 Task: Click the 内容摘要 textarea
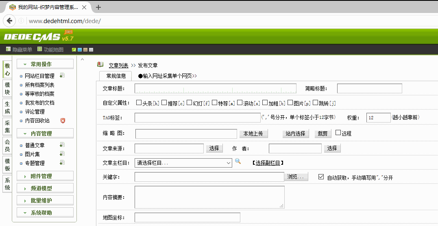click(209, 197)
